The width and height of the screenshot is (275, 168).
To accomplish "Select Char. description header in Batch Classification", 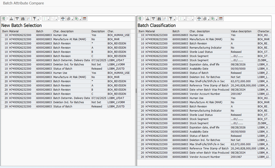I will [x=209, y=31].
